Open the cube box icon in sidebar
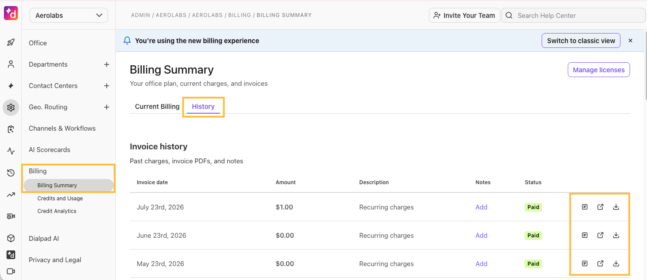 click(x=11, y=238)
